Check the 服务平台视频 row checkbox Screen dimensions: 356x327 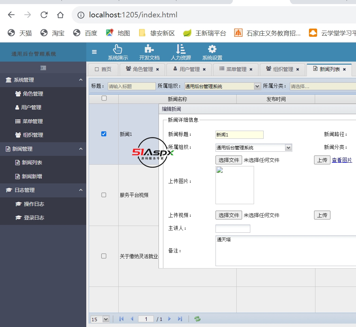click(x=104, y=195)
